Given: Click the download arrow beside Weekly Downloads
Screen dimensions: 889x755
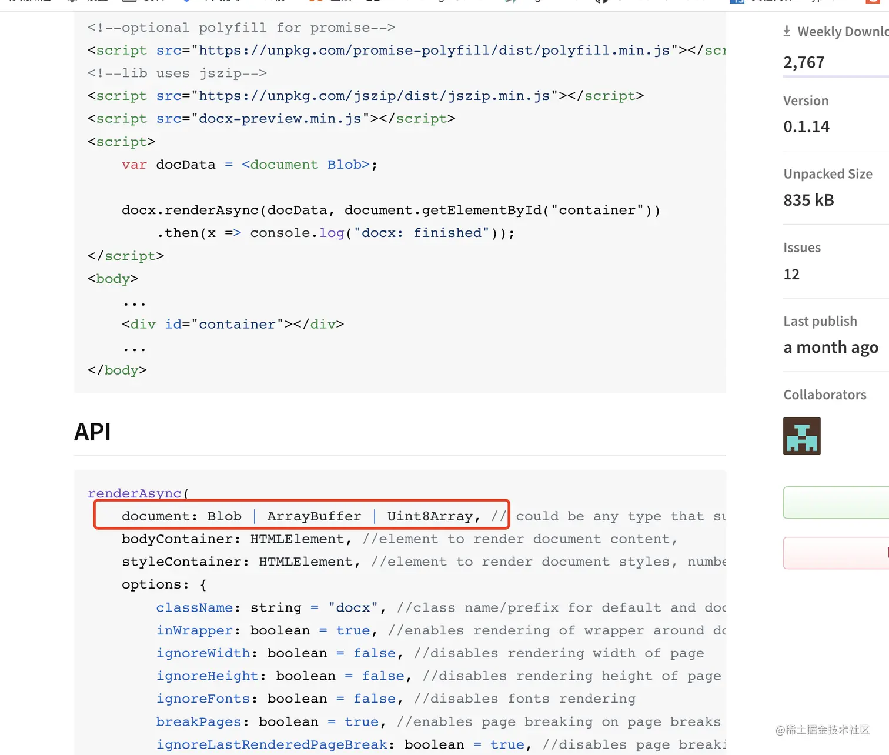Looking at the screenshot, I should tap(787, 31).
